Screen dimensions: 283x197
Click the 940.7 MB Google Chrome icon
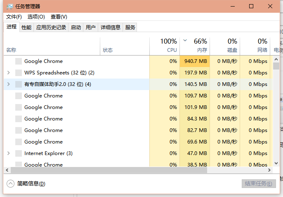(x=18, y=61)
